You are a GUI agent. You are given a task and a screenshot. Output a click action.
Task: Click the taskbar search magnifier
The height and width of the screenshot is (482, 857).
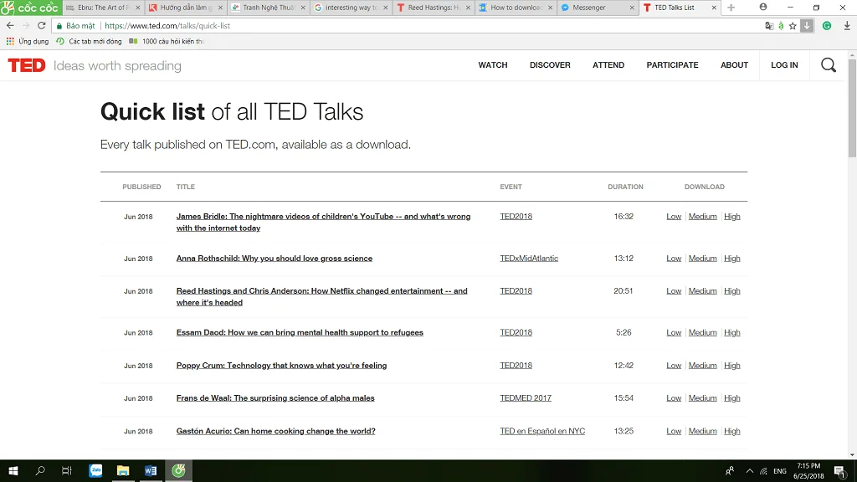(40, 470)
